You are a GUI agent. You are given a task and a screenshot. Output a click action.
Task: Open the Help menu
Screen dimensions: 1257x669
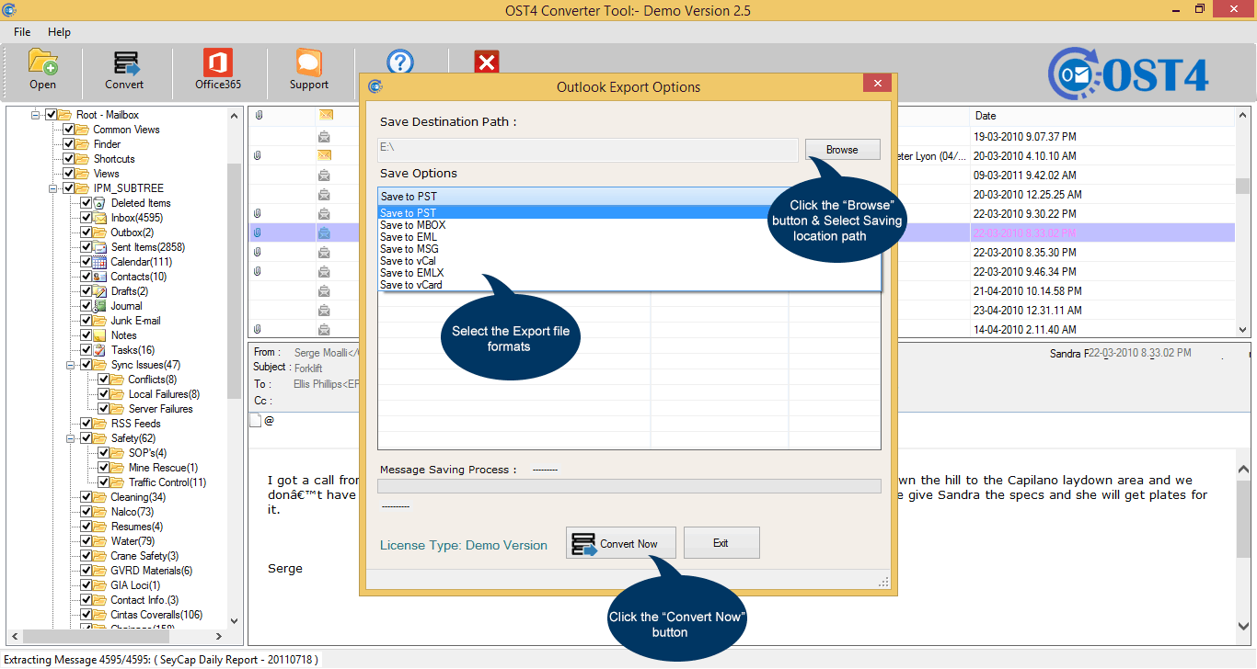coord(59,32)
